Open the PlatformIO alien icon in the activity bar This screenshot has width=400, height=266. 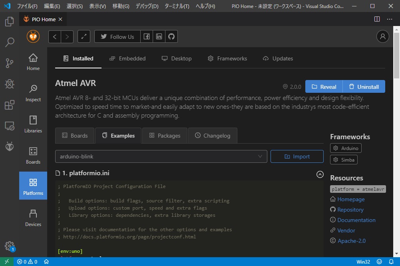[10, 146]
